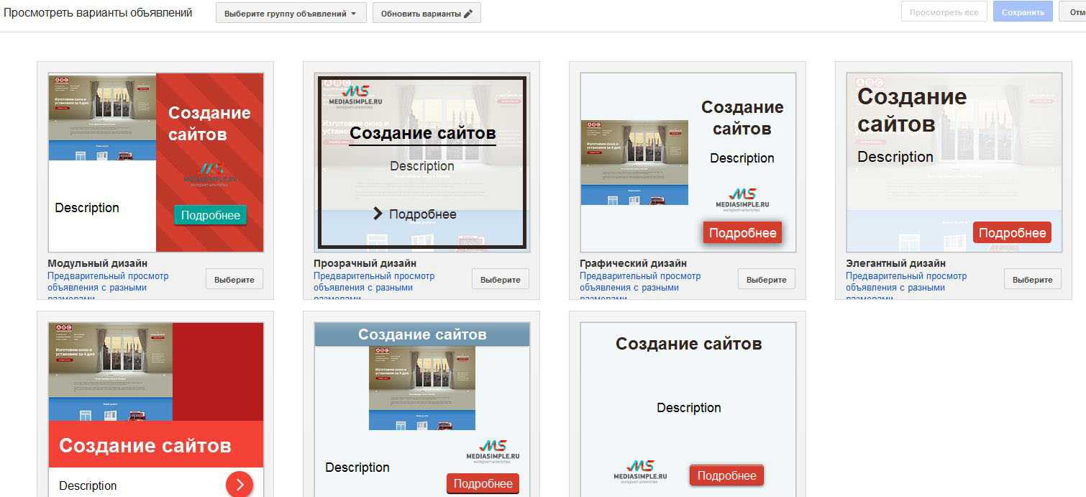Click the teal Подробнее button in modular ad
The height and width of the screenshot is (497, 1086).
point(210,215)
